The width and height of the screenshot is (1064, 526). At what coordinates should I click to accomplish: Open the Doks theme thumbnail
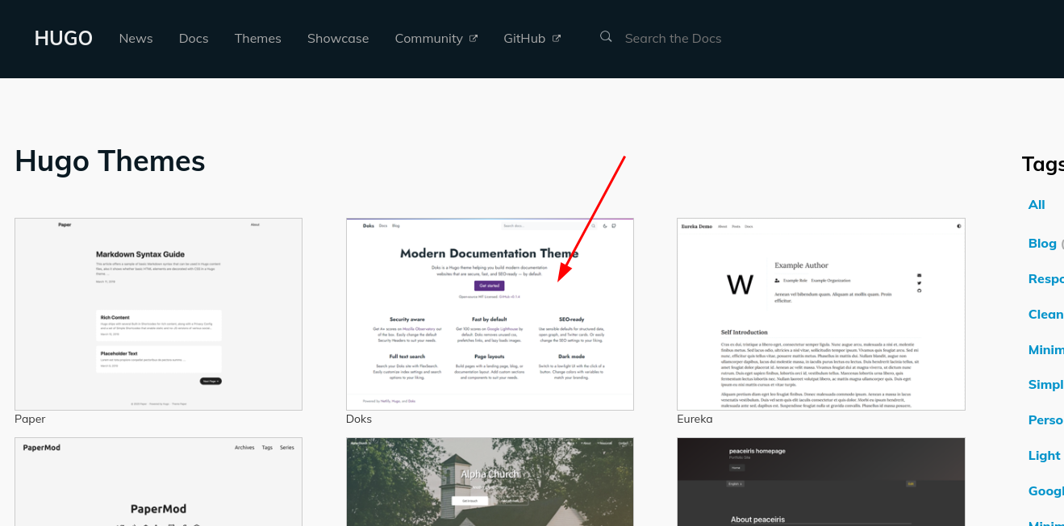490,314
